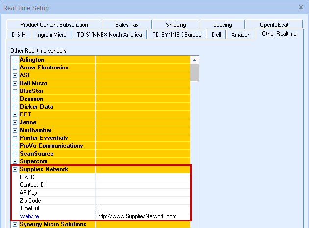Open the Ingram Micro tab
Viewport: 309px width, 228px height.
(x=52, y=35)
